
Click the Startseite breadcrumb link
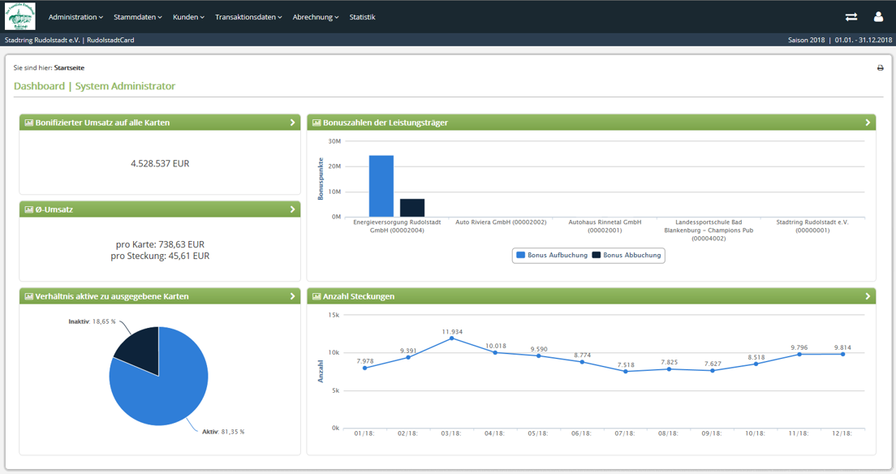(69, 67)
